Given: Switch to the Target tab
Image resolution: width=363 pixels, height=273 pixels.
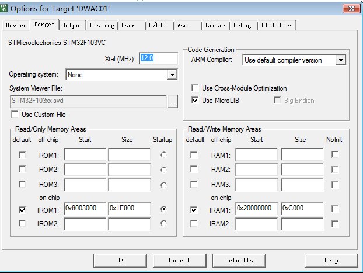Looking at the screenshot, I should [x=44, y=25].
